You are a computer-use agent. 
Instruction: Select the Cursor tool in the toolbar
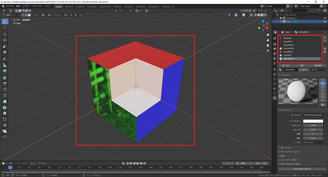5,28
